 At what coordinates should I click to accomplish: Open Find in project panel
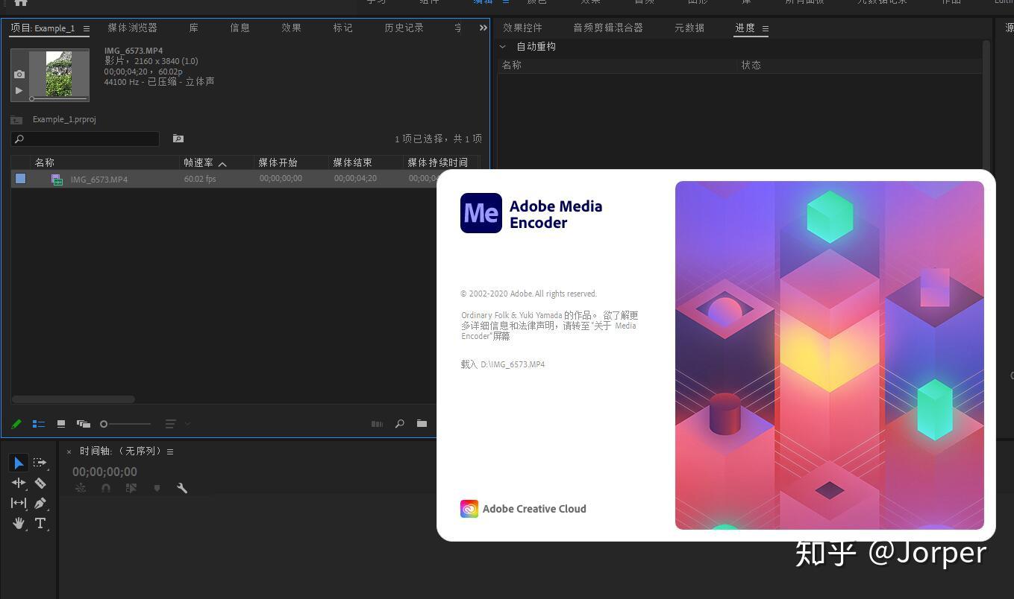click(399, 424)
